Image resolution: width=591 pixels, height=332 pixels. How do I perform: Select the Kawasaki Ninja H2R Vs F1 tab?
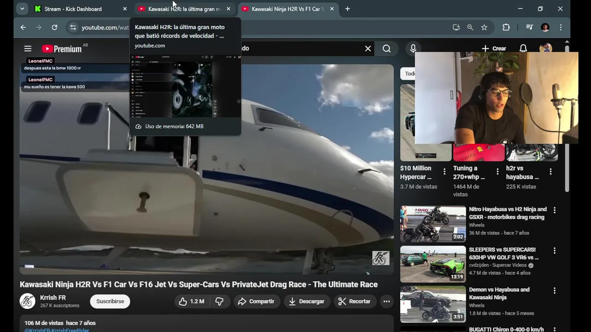(x=289, y=9)
